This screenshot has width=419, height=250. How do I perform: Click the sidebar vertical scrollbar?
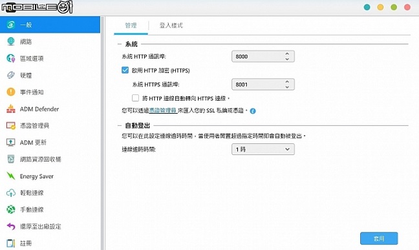click(x=102, y=133)
